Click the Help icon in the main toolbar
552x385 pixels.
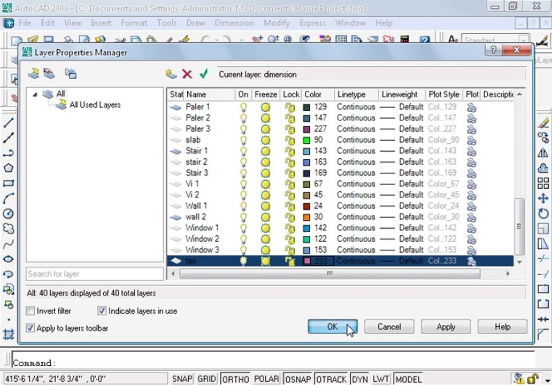[425, 40]
